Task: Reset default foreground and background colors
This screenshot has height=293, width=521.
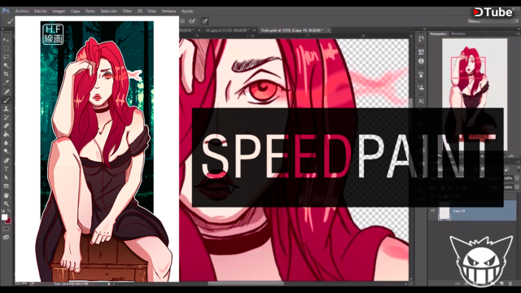Action: (x=3, y=211)
